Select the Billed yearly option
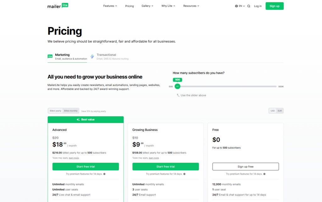 coord(55,110)
